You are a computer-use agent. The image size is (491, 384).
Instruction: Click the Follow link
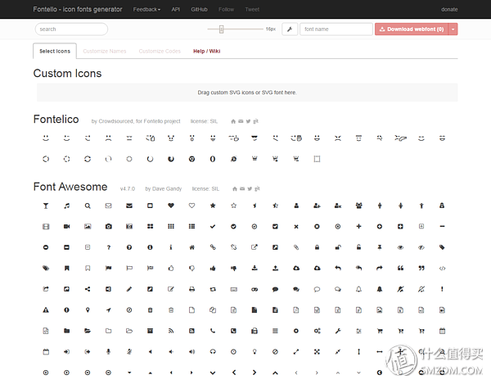tap(226, 9)
